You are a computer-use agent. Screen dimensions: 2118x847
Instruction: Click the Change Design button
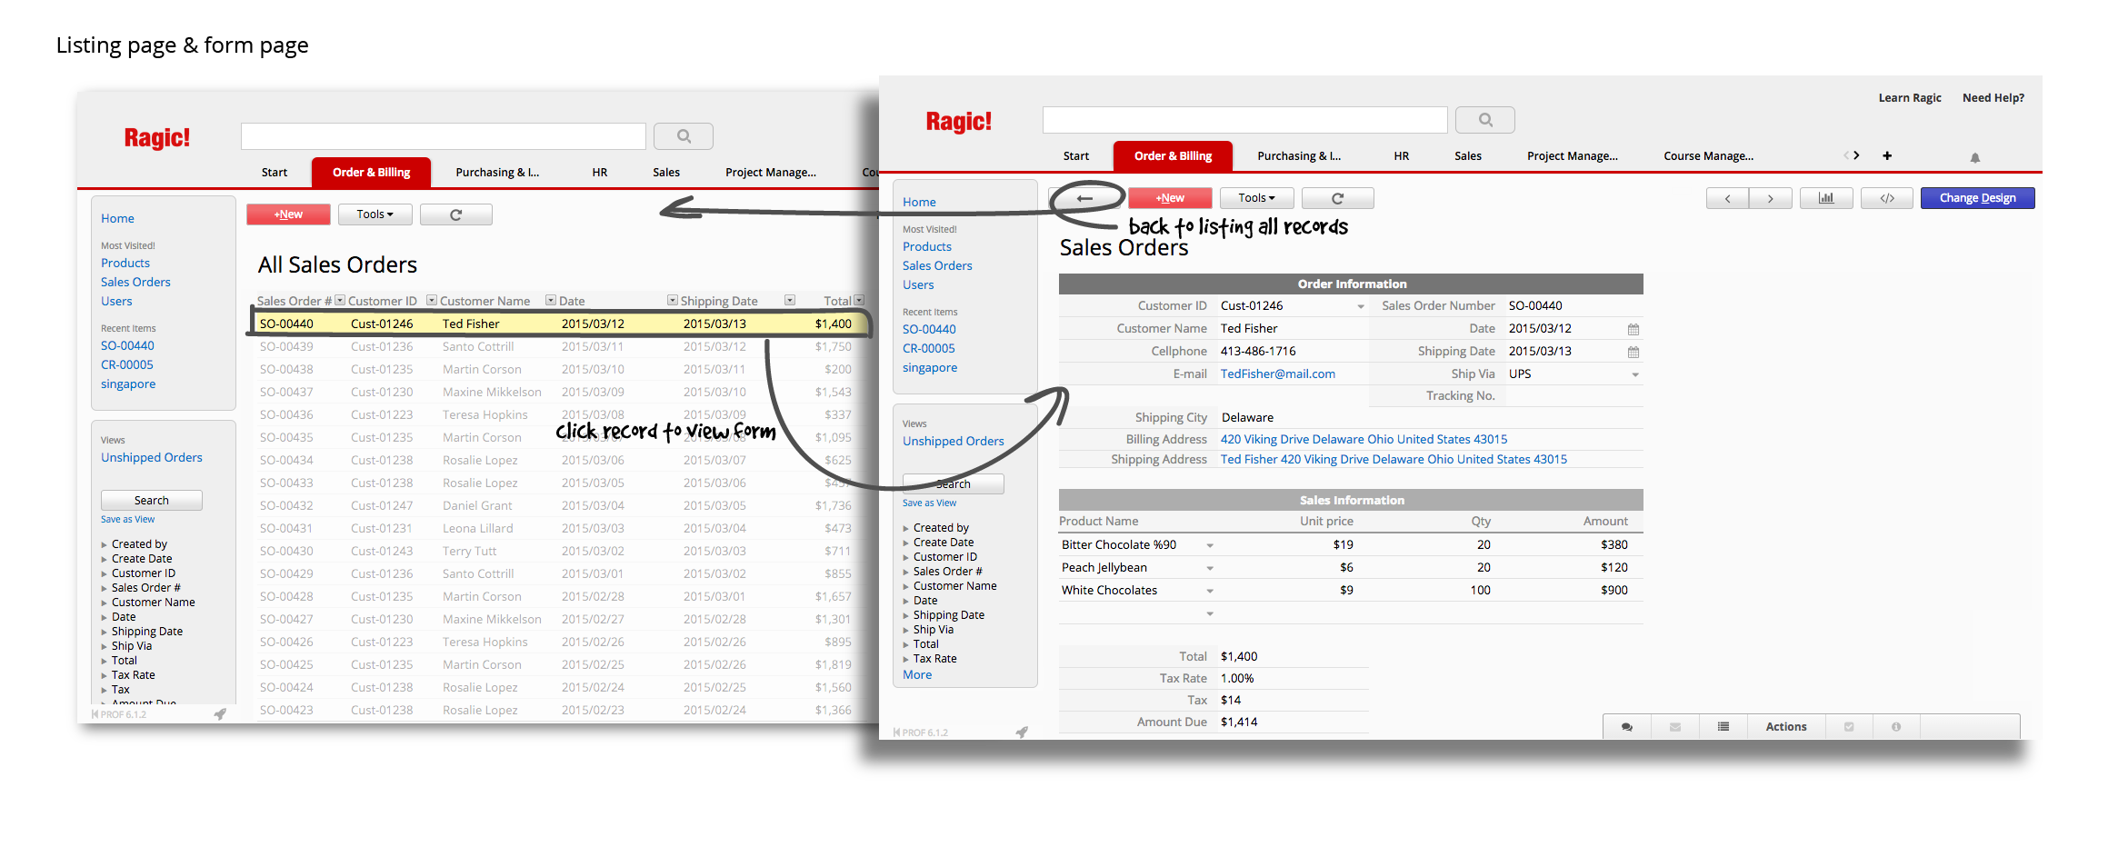tap(1977, 198)
